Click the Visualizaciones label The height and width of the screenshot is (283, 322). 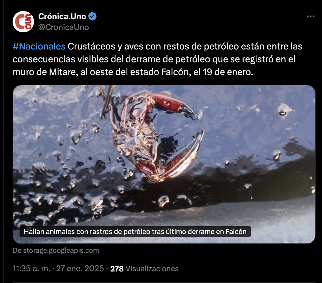(x=152, y=269)
